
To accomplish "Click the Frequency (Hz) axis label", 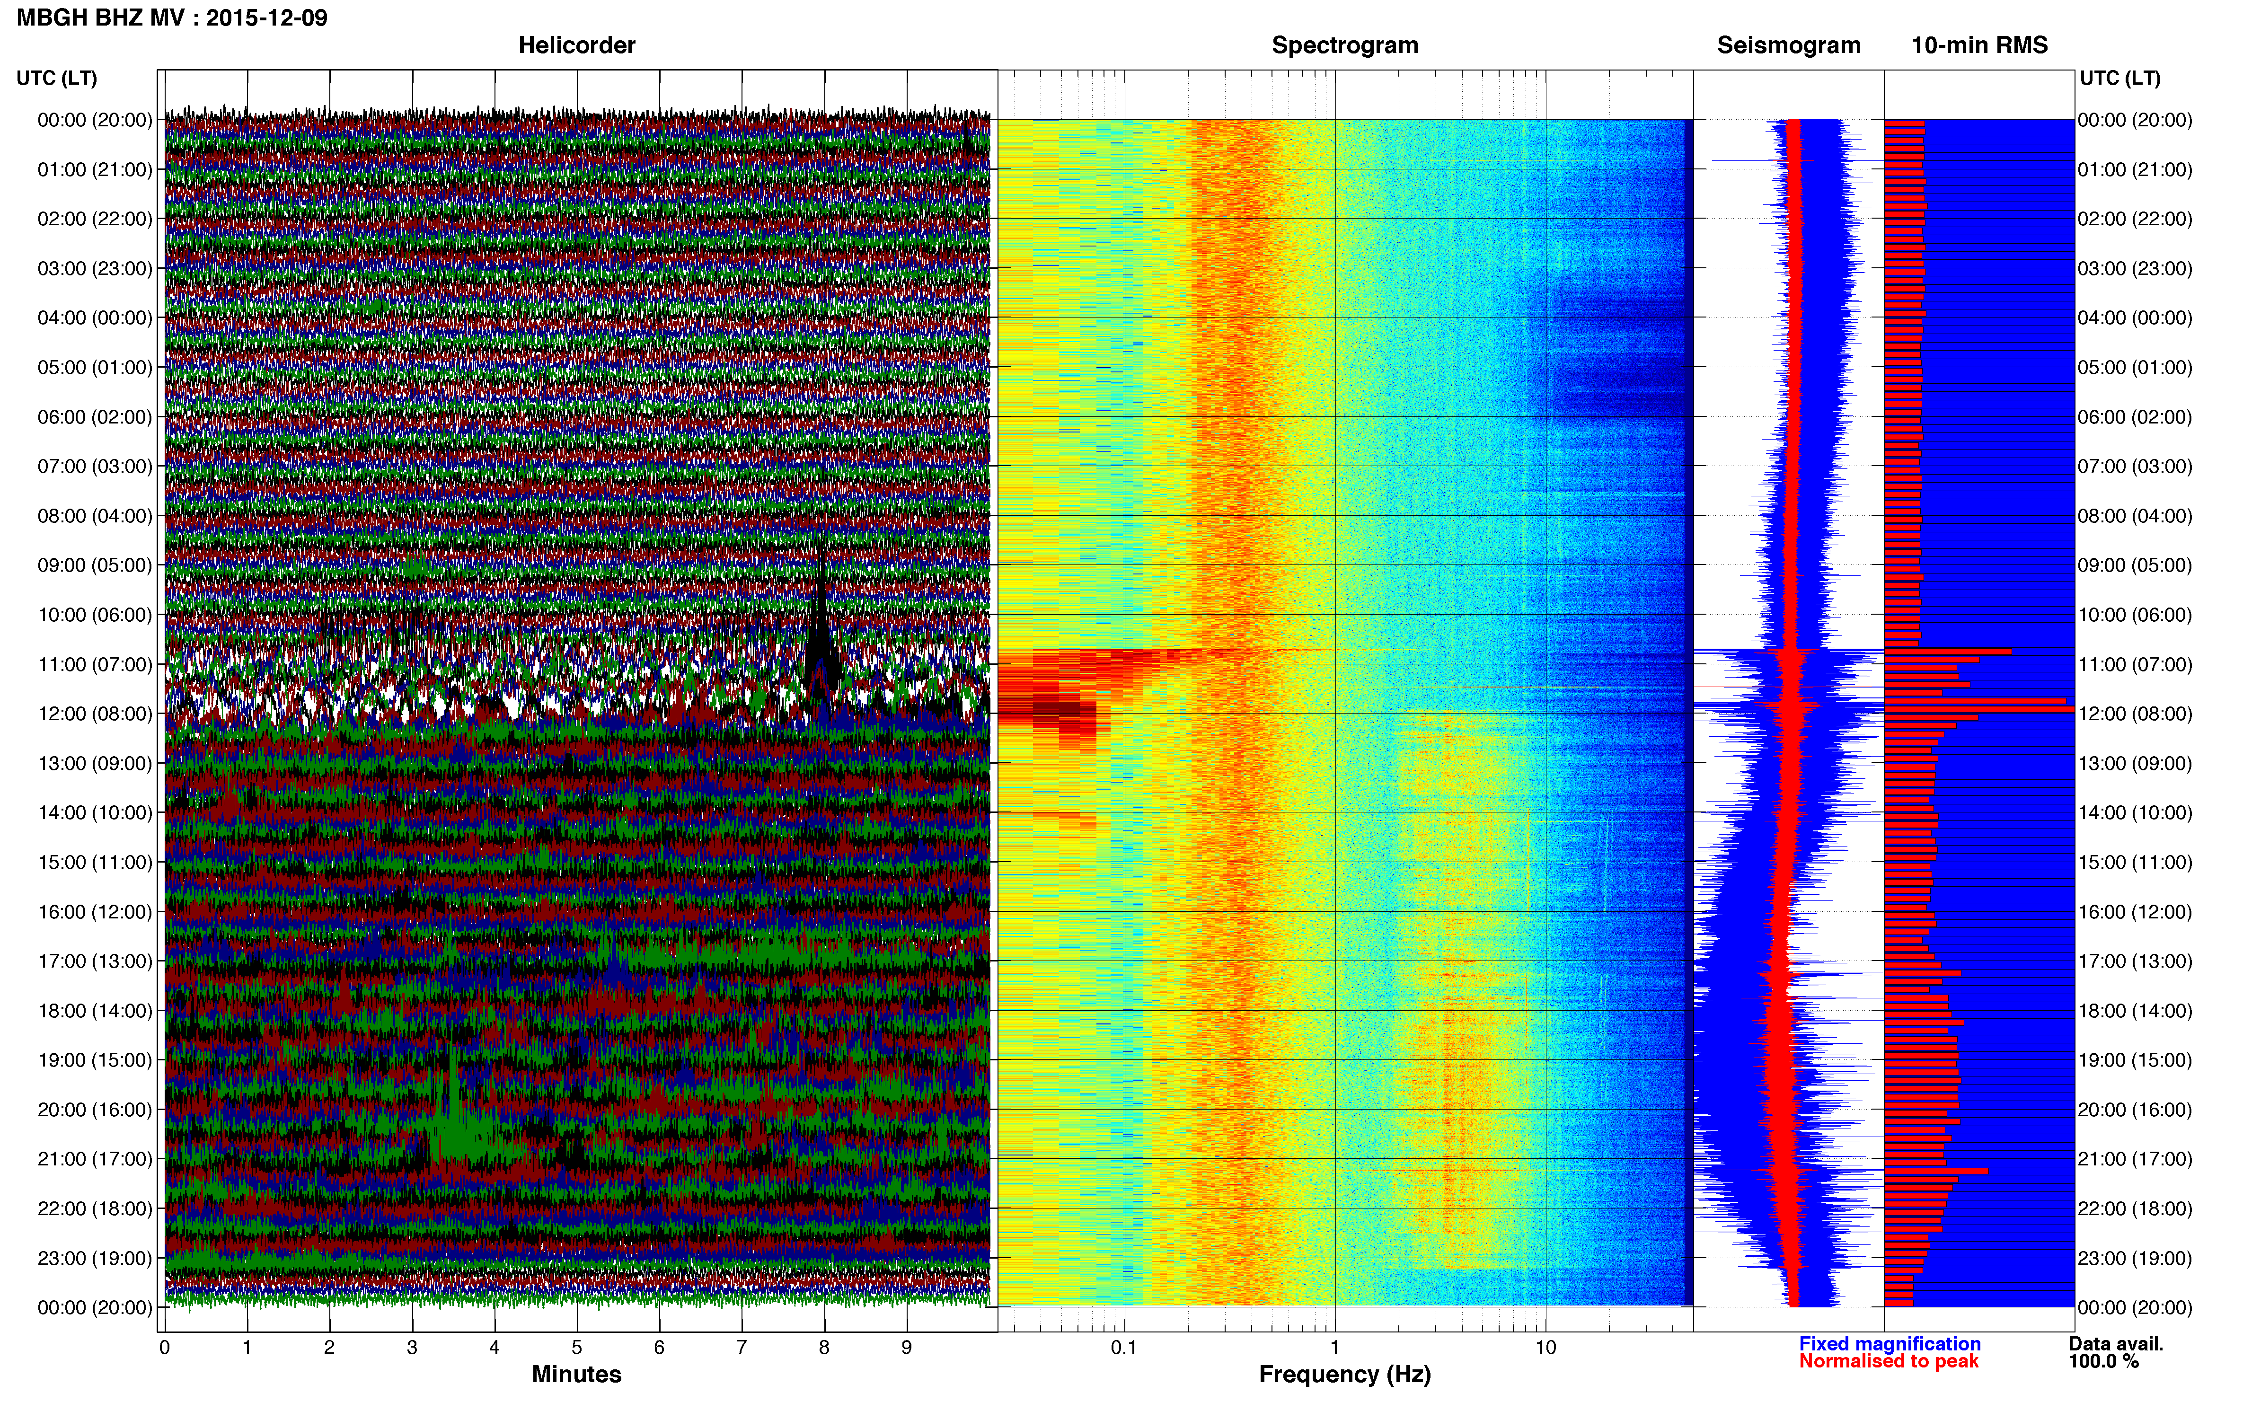I will click(1344, 1374).
